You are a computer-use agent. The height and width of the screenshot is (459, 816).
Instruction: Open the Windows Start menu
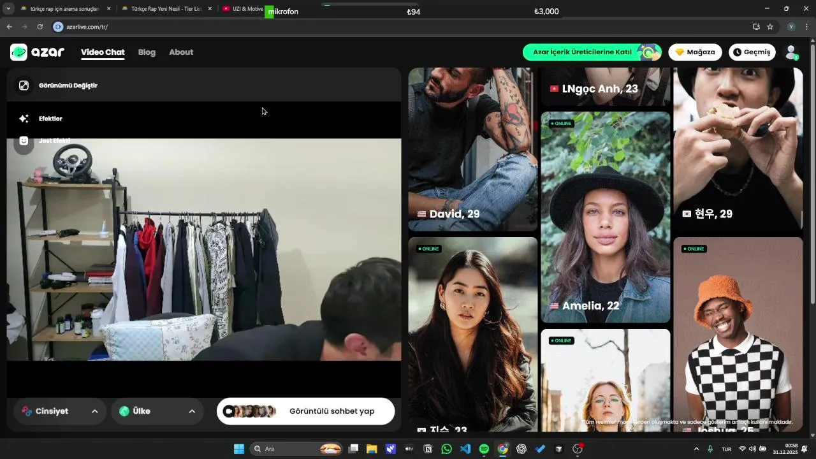coord(239,449)
